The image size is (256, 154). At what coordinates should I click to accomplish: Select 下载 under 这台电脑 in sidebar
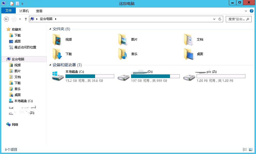[x=15, y=83]
